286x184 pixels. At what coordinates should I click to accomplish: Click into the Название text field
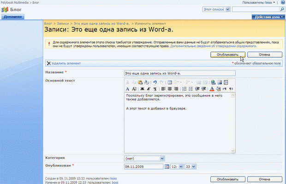[179, 73]
